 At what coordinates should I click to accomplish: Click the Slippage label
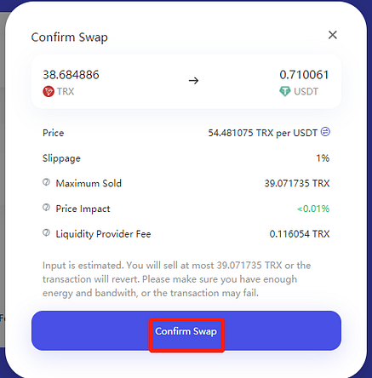61,158
